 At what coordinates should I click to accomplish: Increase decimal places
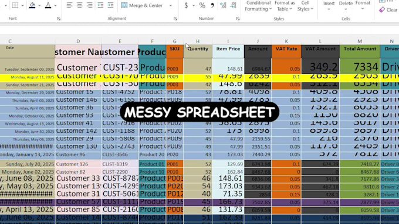pos(223,5)
